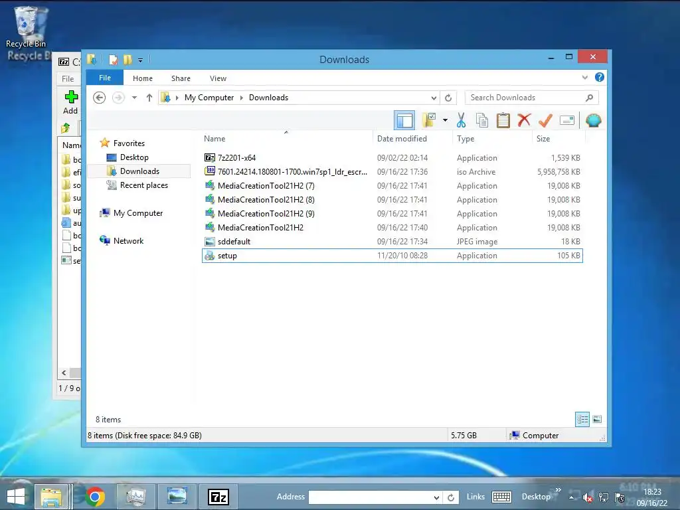Delete the file with the red X icon
Viewport: 680px width, 510px height.
pos(524,120)
